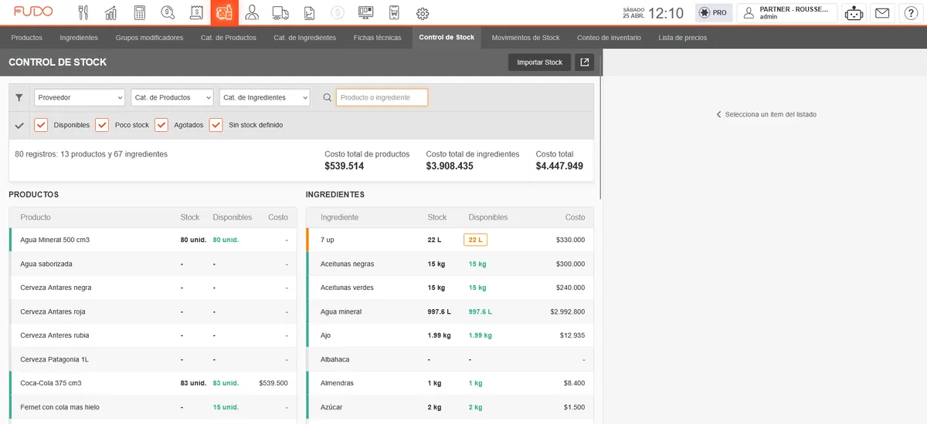Image resolution: width=927 pixels, height=424 pixels.
Task: Click the external export icon beside Importar Stock
Action: tap(585, 62)
